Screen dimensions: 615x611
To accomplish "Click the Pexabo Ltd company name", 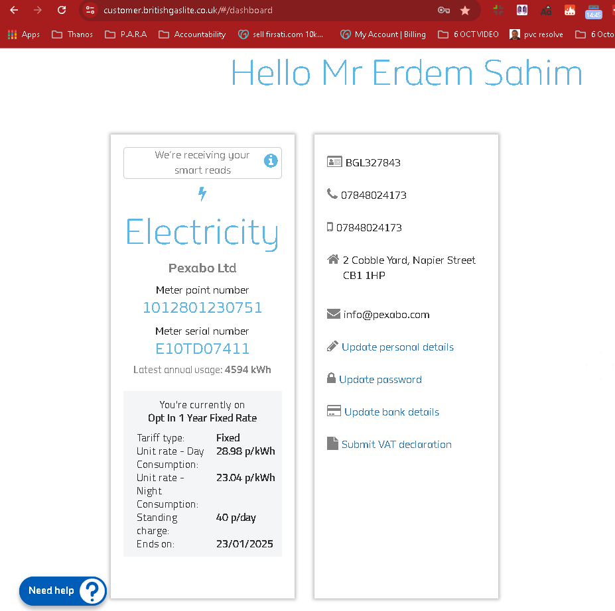I will 202,268.
